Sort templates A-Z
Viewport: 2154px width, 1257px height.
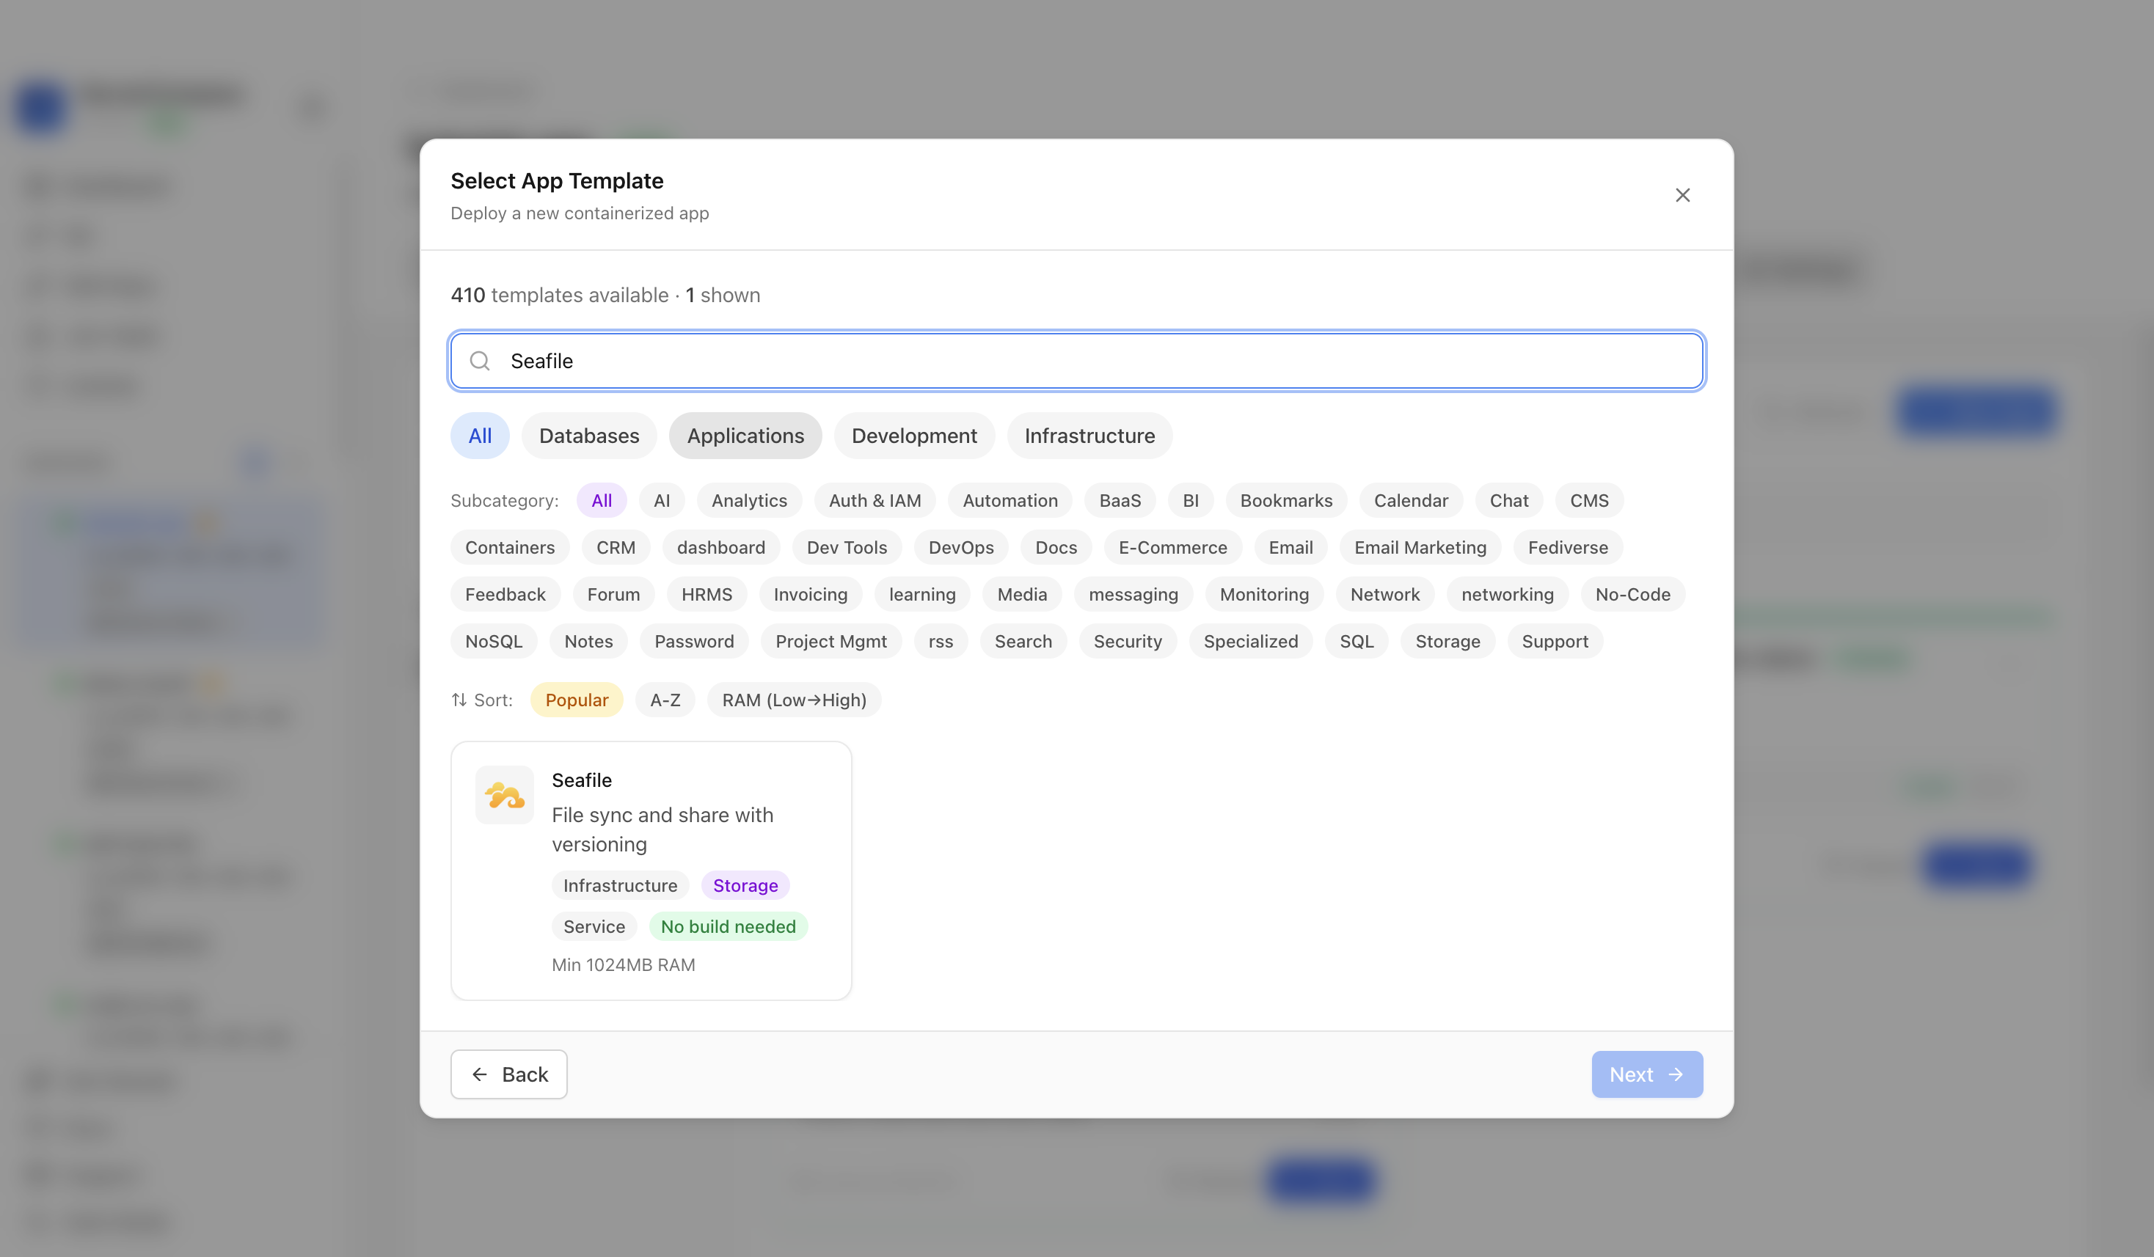coord(665,700)
